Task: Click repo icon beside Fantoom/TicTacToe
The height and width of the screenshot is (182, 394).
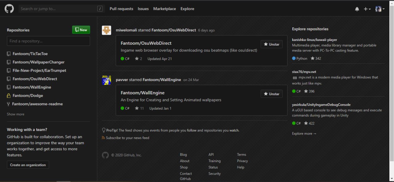Action: point(9,54)
